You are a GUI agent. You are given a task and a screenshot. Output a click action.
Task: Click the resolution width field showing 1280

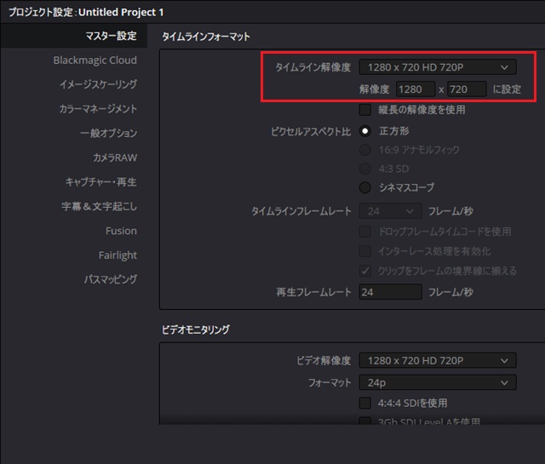pos(415,89)
